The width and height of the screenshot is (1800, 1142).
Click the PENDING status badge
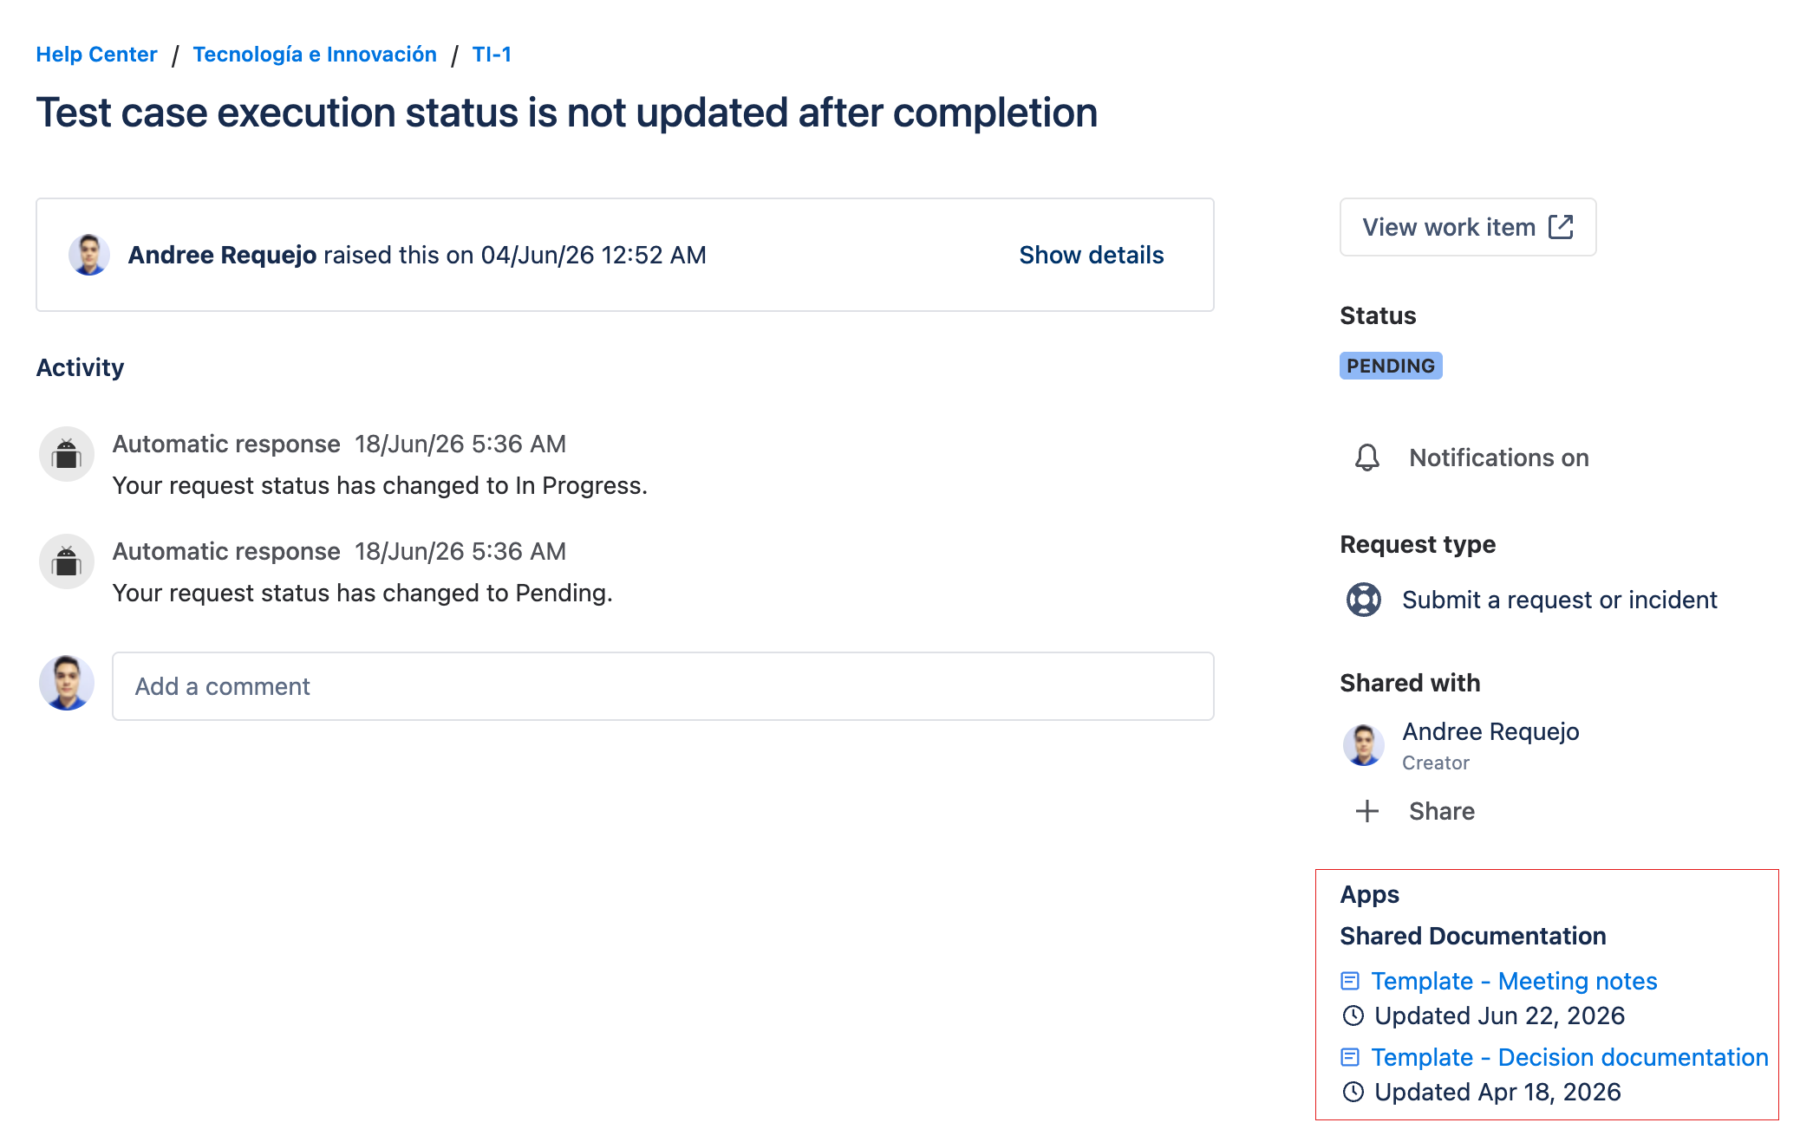tap(1391, 366)
